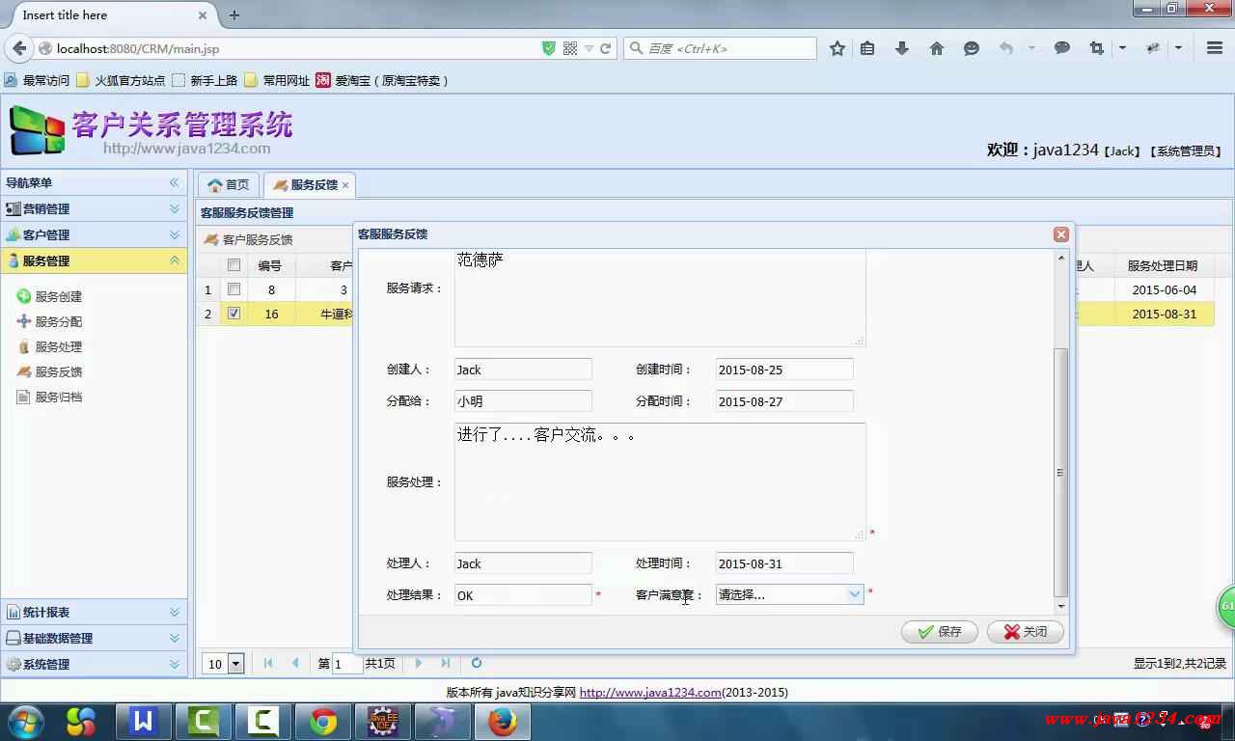The width and height of the screenshot is (1235, 741).
Task: Click the dialog's scroll down arrow
Action: [1061, 606]
